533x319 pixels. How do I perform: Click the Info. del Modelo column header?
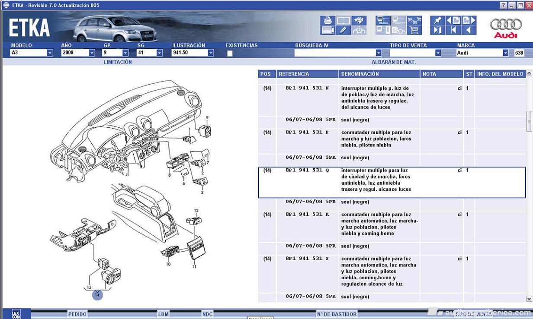coord(500,74)
